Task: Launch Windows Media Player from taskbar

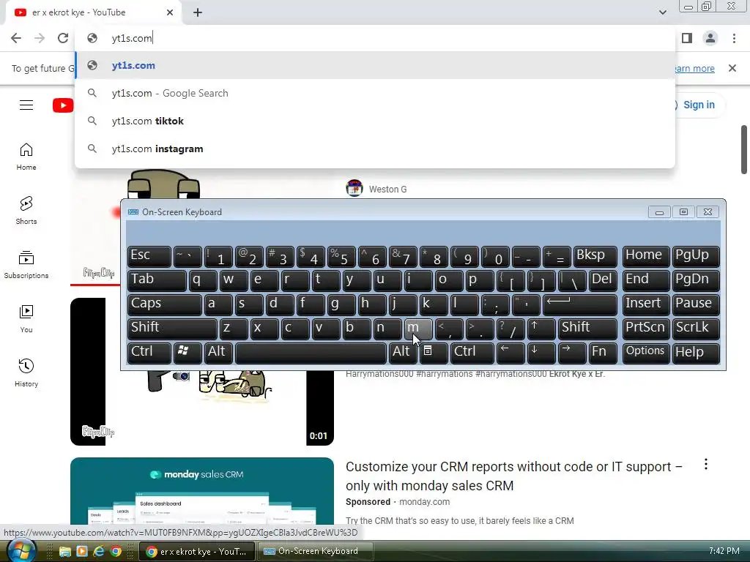Action: pyautogui.click(x=82, y=552)
